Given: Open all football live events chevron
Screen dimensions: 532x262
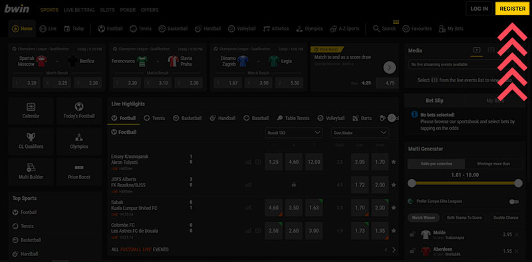Looking at the screenshot, I should click(394, 250).
